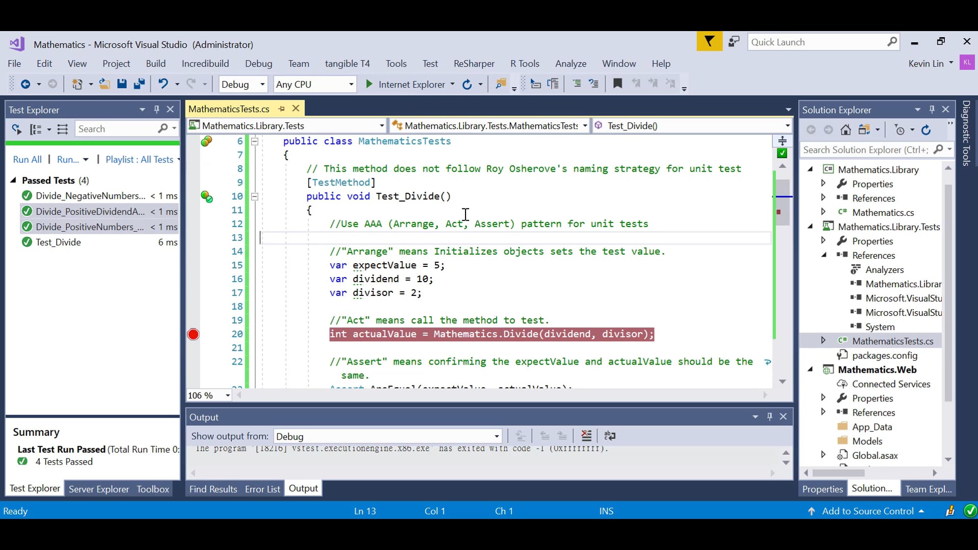This screenshot has height=550, width=978.
Task: Pin the MathematicsTests.cs tab
Action: [x=281, y=108]
